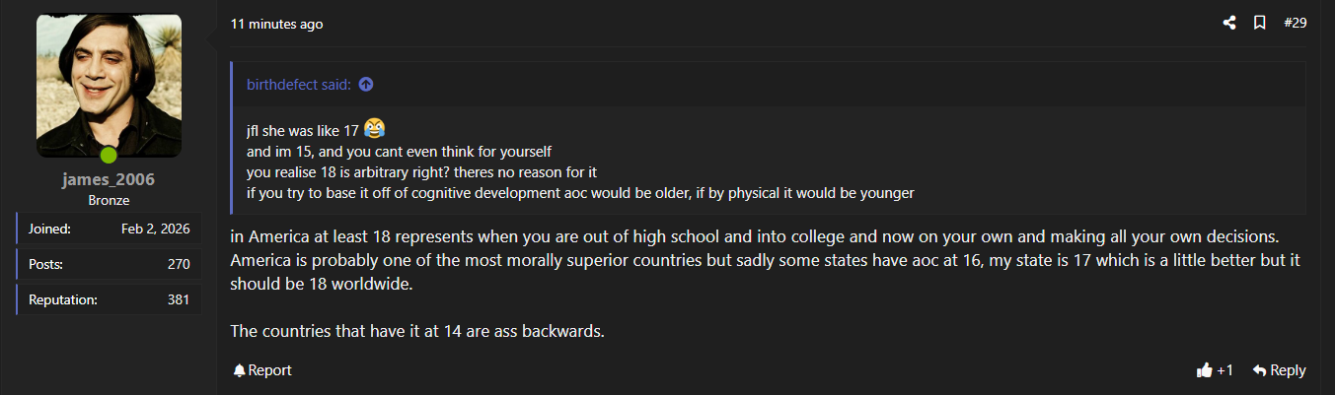Image resolution: width=1335 pixels, height=395 pixels.
Task: Open the user's 270 posts count
Action: [x=178, y=264]
